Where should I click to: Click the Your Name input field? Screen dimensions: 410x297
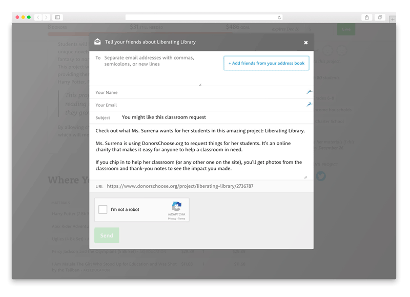point(201,92)
